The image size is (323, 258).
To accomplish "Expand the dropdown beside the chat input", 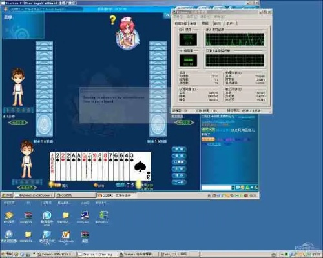I will 233,188.
